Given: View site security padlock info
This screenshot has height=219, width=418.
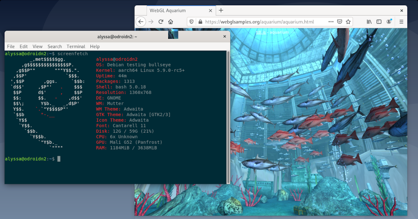Looking at the screenshot, I should click(x=200, y=22).
